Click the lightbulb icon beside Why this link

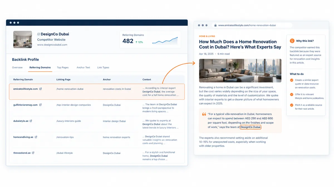(x=292, y=41)
